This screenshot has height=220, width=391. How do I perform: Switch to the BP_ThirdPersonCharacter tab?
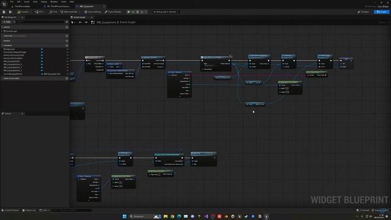pyautogui.click(x=58, y=6)
